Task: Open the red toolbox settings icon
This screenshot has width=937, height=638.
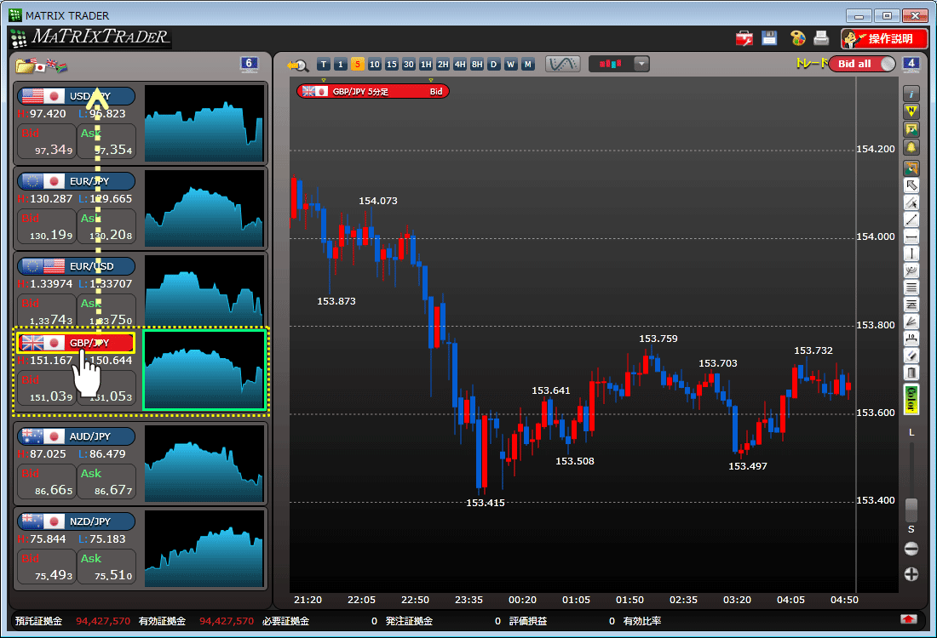Action: point(744,38)
